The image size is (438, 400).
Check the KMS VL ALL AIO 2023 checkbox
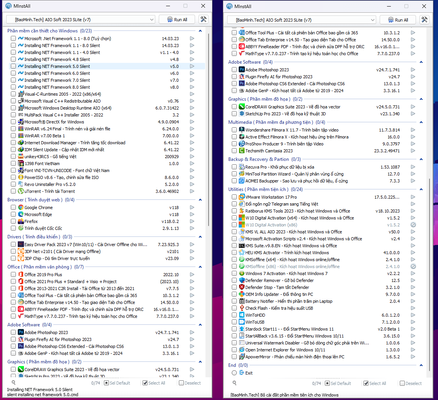[234, 231]
